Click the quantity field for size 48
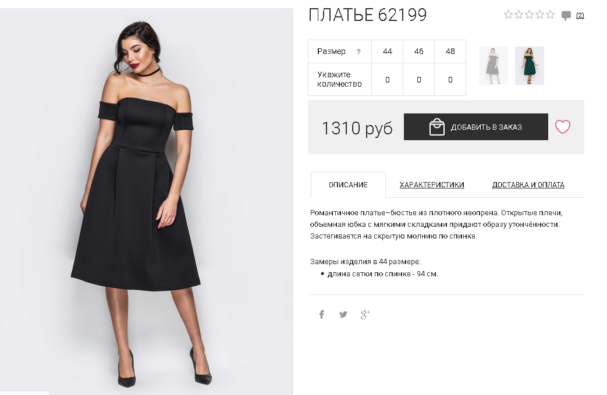This screenshot has height=395, width=607. coord(450,80)
